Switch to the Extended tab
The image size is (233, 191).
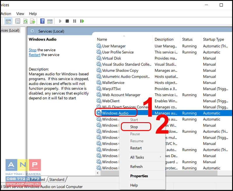pyautogui.click(x=37, y=180)
